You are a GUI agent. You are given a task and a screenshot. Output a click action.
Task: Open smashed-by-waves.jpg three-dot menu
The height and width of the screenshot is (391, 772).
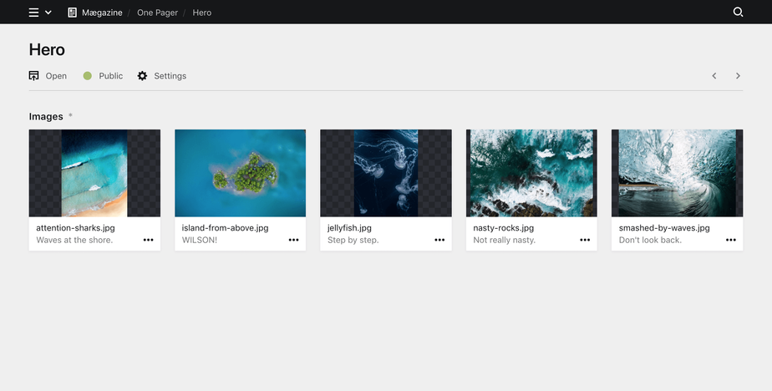point(731,240)
